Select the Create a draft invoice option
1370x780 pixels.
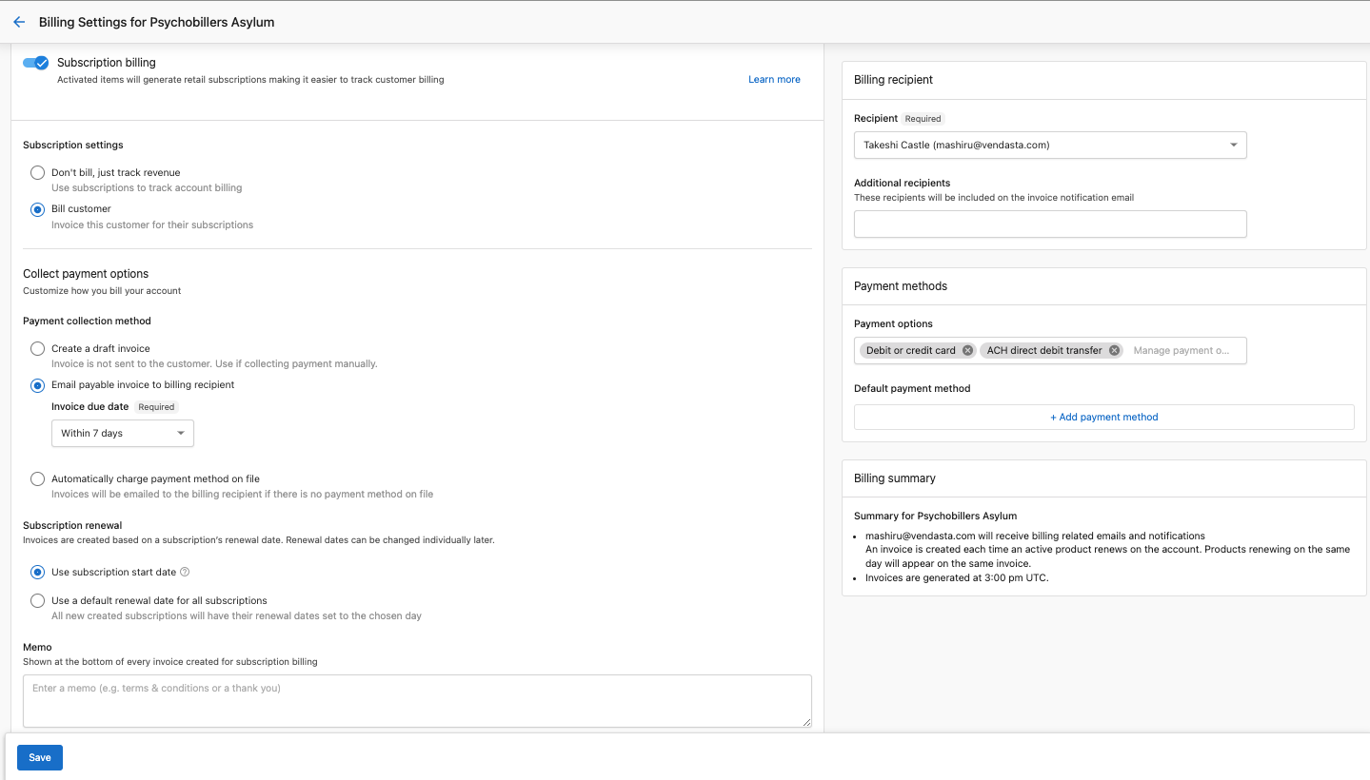coord(37,349)
